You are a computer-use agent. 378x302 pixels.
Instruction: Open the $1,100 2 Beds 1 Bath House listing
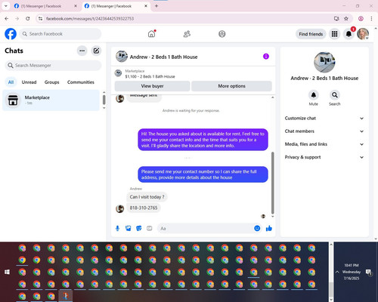click(150, 76)
